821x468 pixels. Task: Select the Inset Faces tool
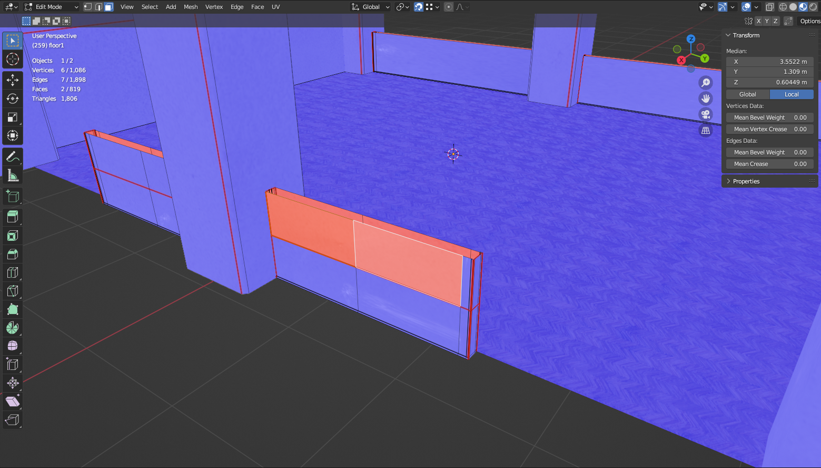coord(13,236)
